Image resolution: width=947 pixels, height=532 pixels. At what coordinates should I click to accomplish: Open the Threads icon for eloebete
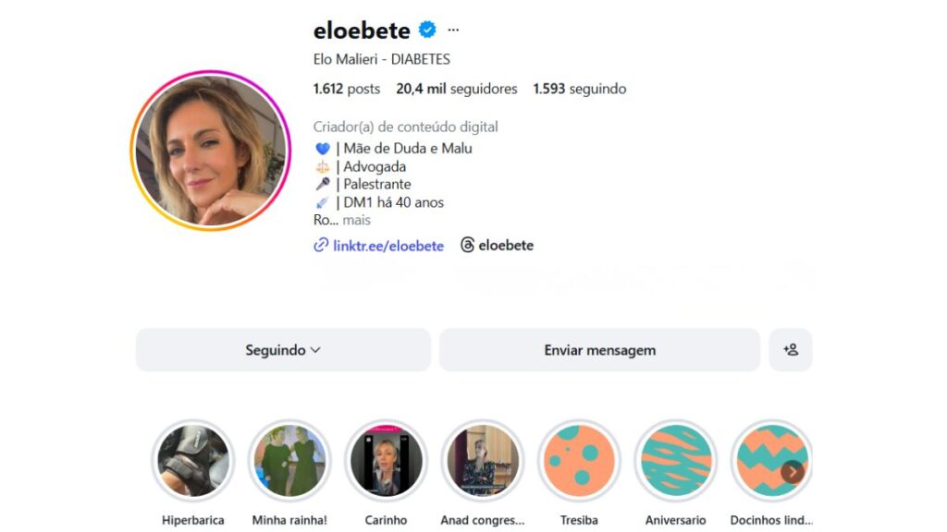tap(467, 245)
